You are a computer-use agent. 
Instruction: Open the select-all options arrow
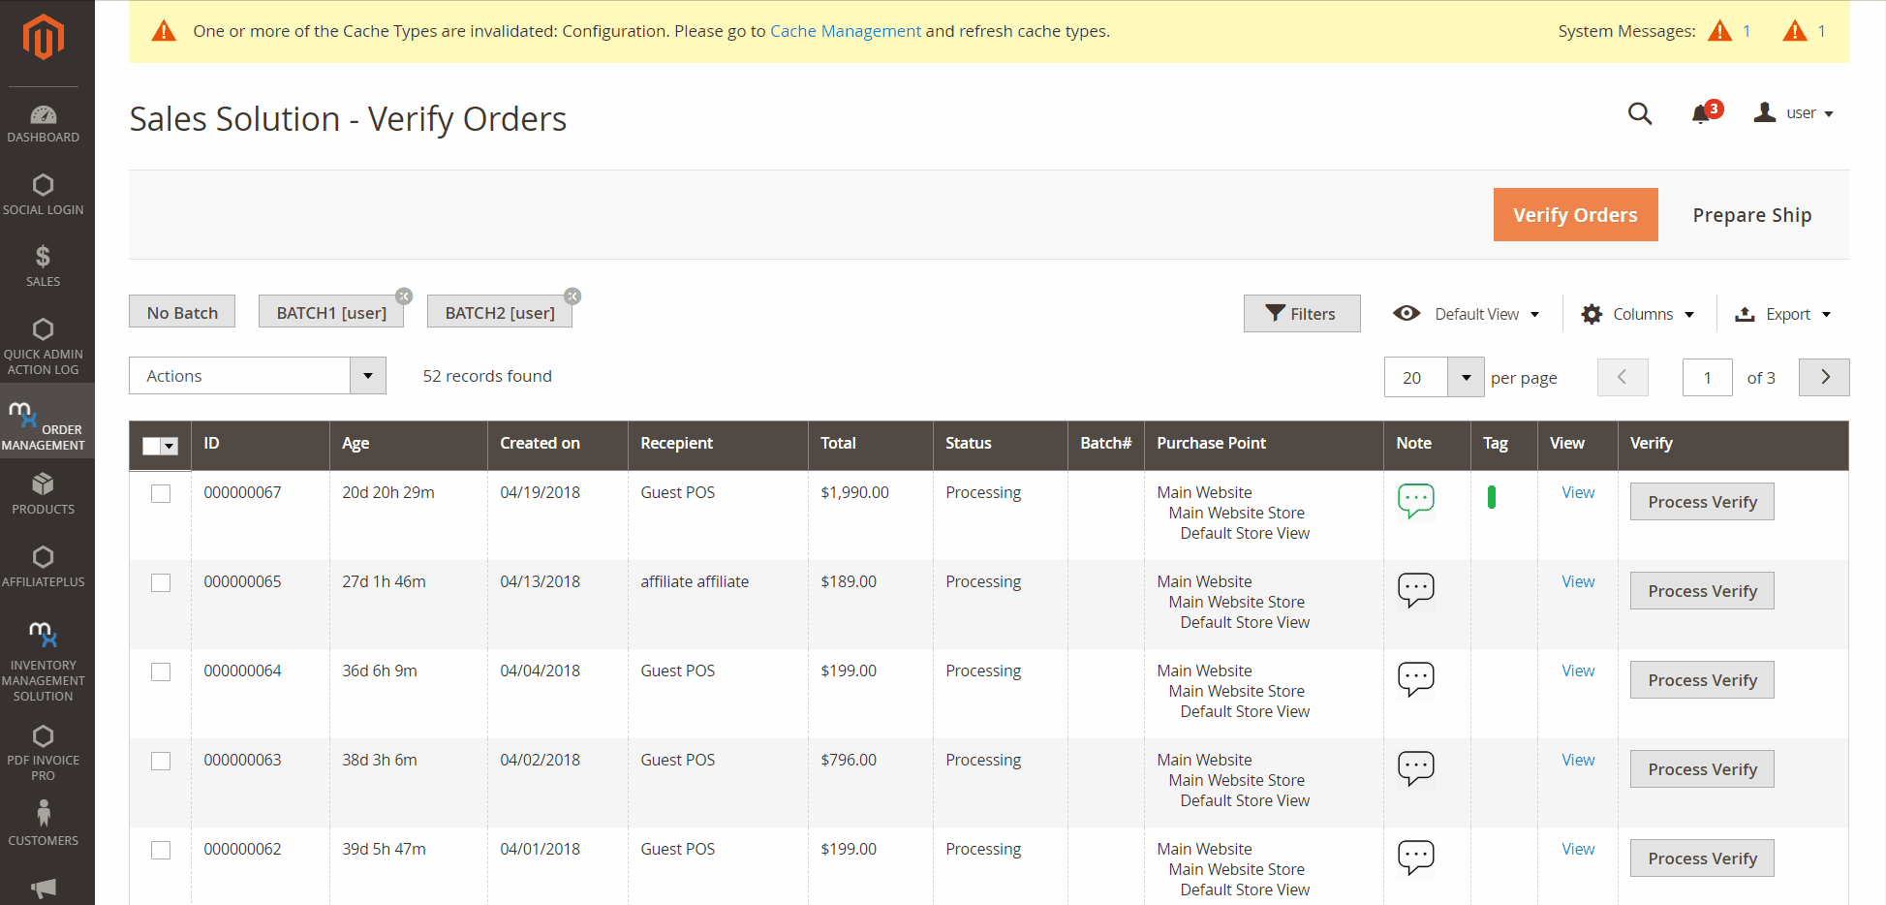pyautogui.click(x=170, y=446)
